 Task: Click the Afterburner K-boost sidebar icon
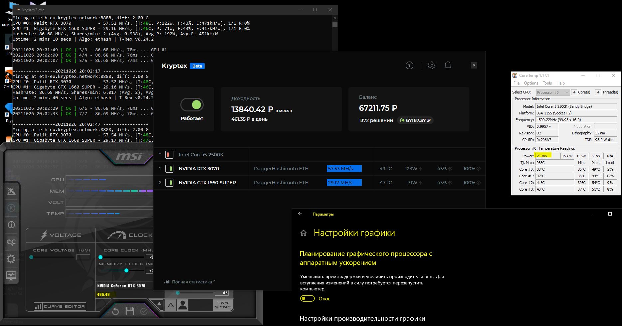pyautogui.click(x=11, y=208)
